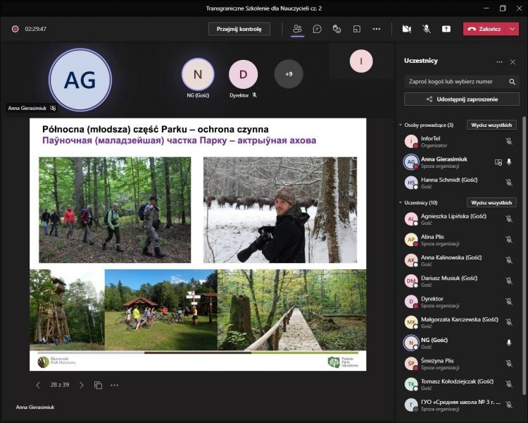Open the meeting chat icon
This screenshot has height=423, width=528.
[318, 29]
